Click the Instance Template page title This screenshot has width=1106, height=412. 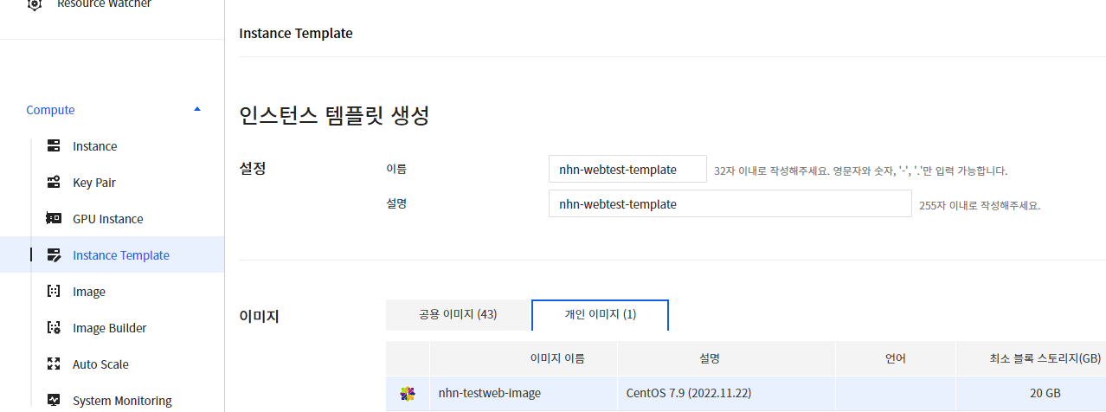pyautogui.click(x=296, y=34)
